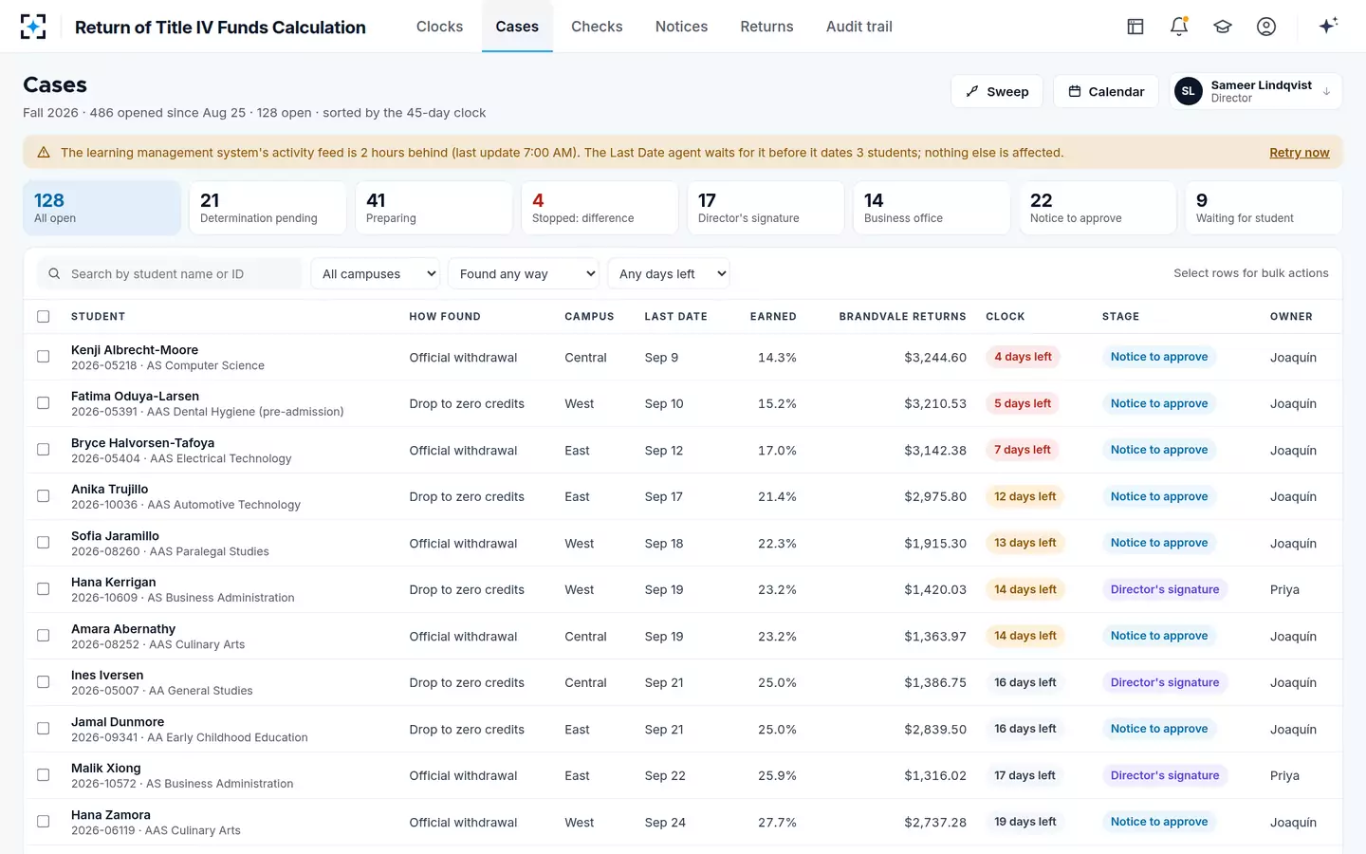Switch to the Clocks tab
Image resolution: width=1366 pixels, height=854 pixels.
tap(439, 27)
